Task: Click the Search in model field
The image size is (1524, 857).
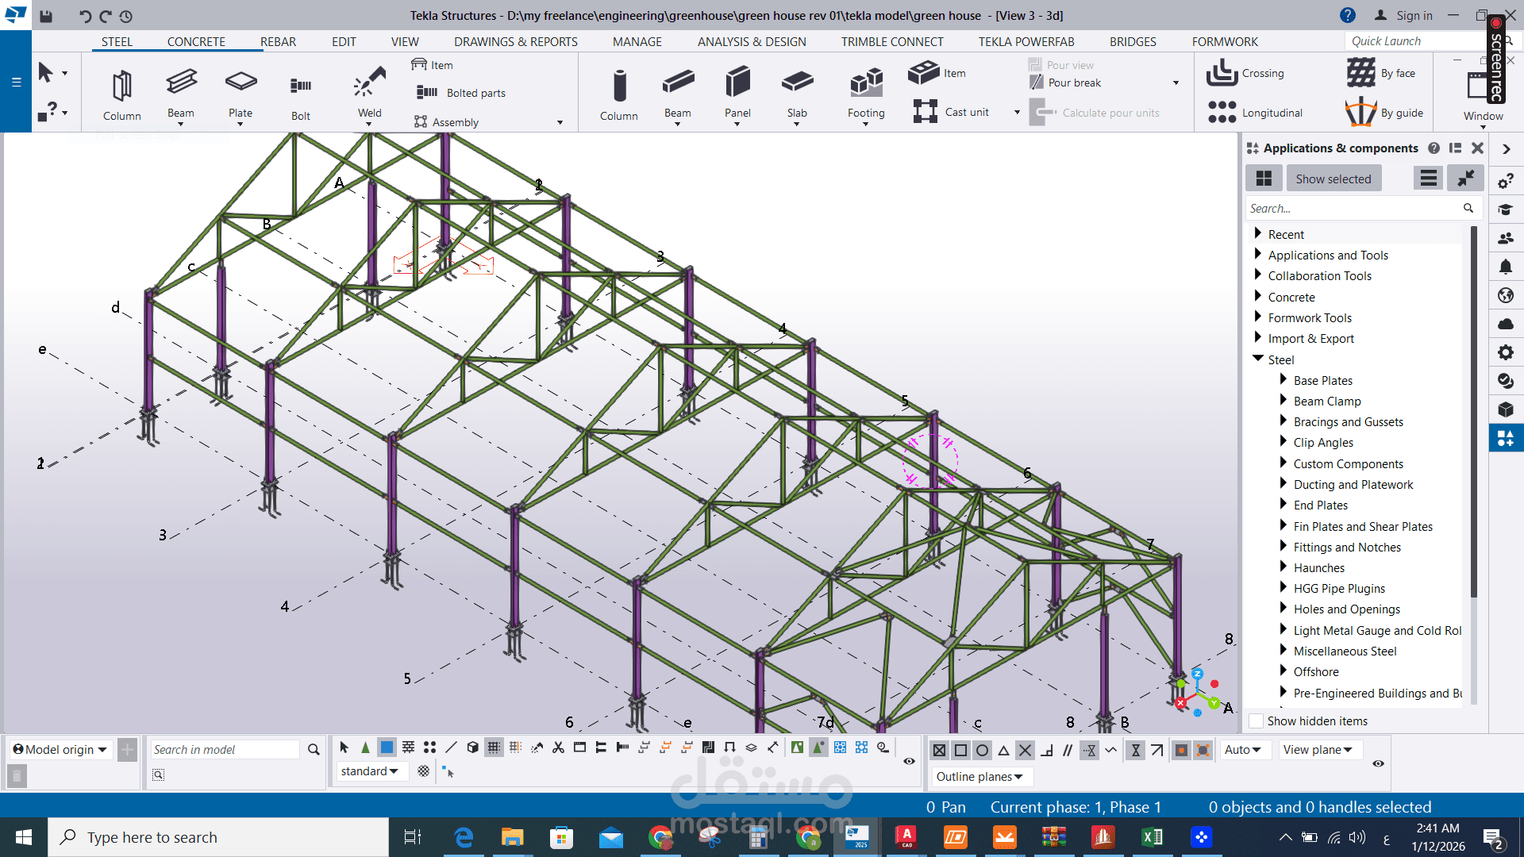Action: [x=225, y=750]
